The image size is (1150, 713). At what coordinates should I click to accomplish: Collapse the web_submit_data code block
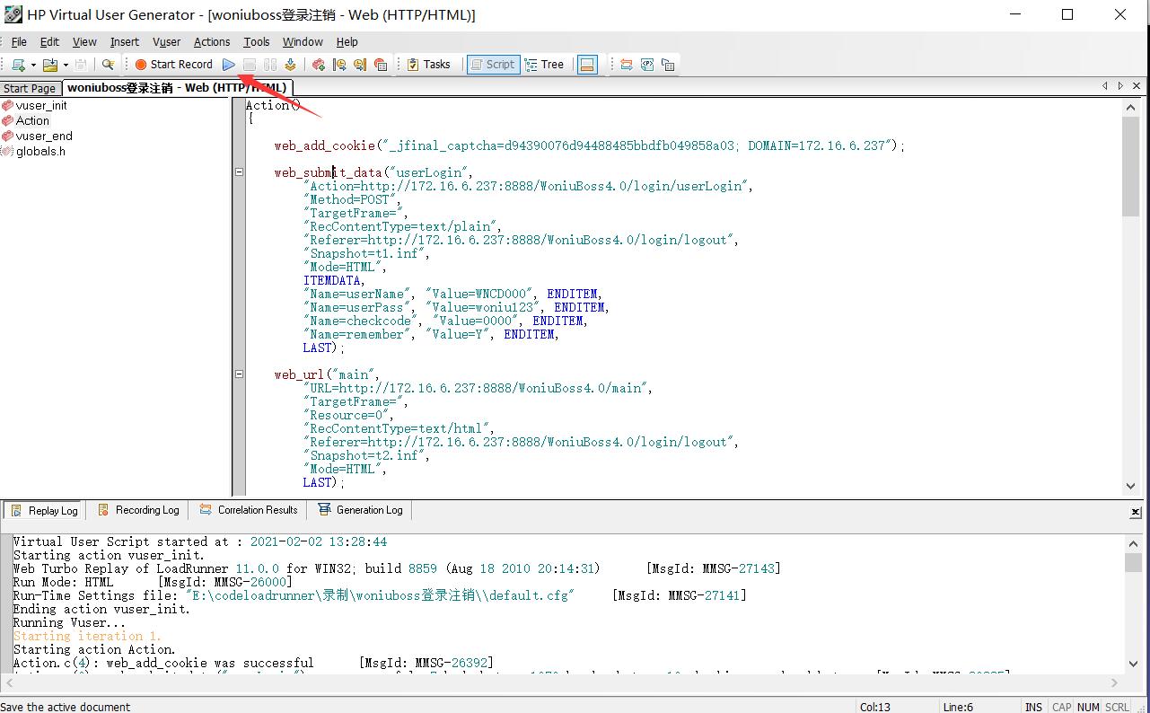pyautogui.click(x=240, y=172)
